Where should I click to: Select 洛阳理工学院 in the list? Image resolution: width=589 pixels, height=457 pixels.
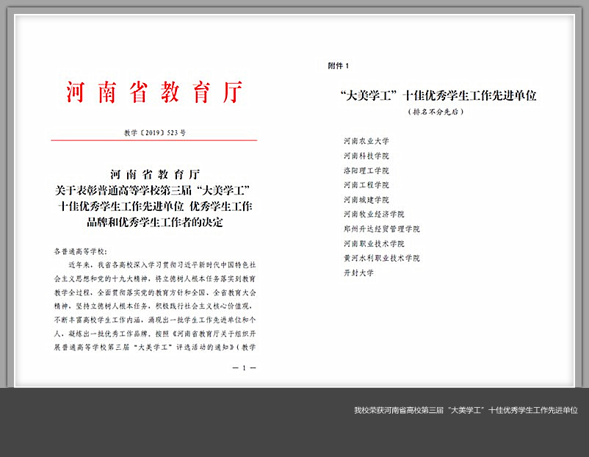coord(366,170)
